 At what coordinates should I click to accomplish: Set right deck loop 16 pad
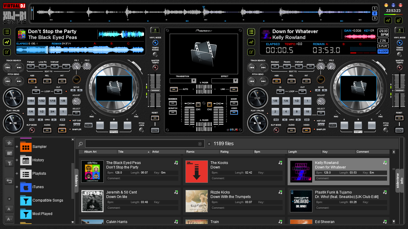307,112
